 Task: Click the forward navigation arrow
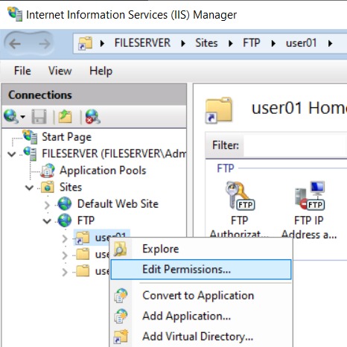point(45,44)
